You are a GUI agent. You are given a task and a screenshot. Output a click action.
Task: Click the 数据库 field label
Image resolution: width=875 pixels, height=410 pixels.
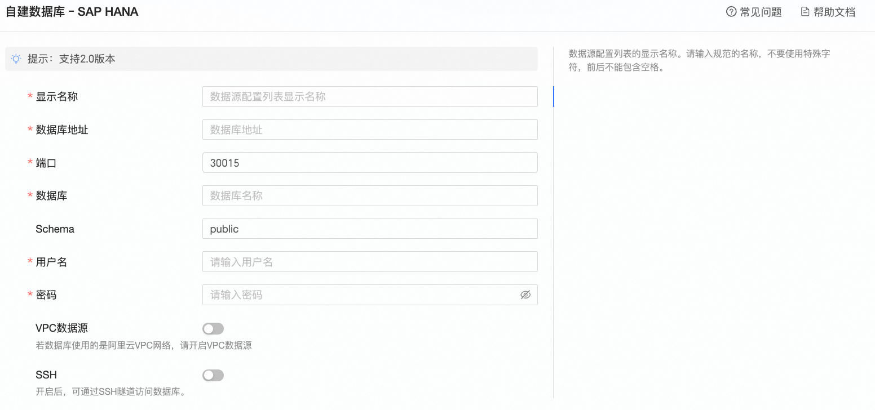(51, 195)
